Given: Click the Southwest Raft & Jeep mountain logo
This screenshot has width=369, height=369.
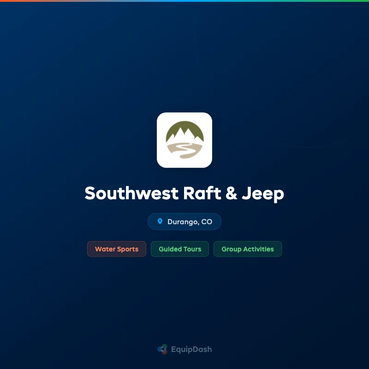Looking at the screenshot, I should tap(184, 139).
